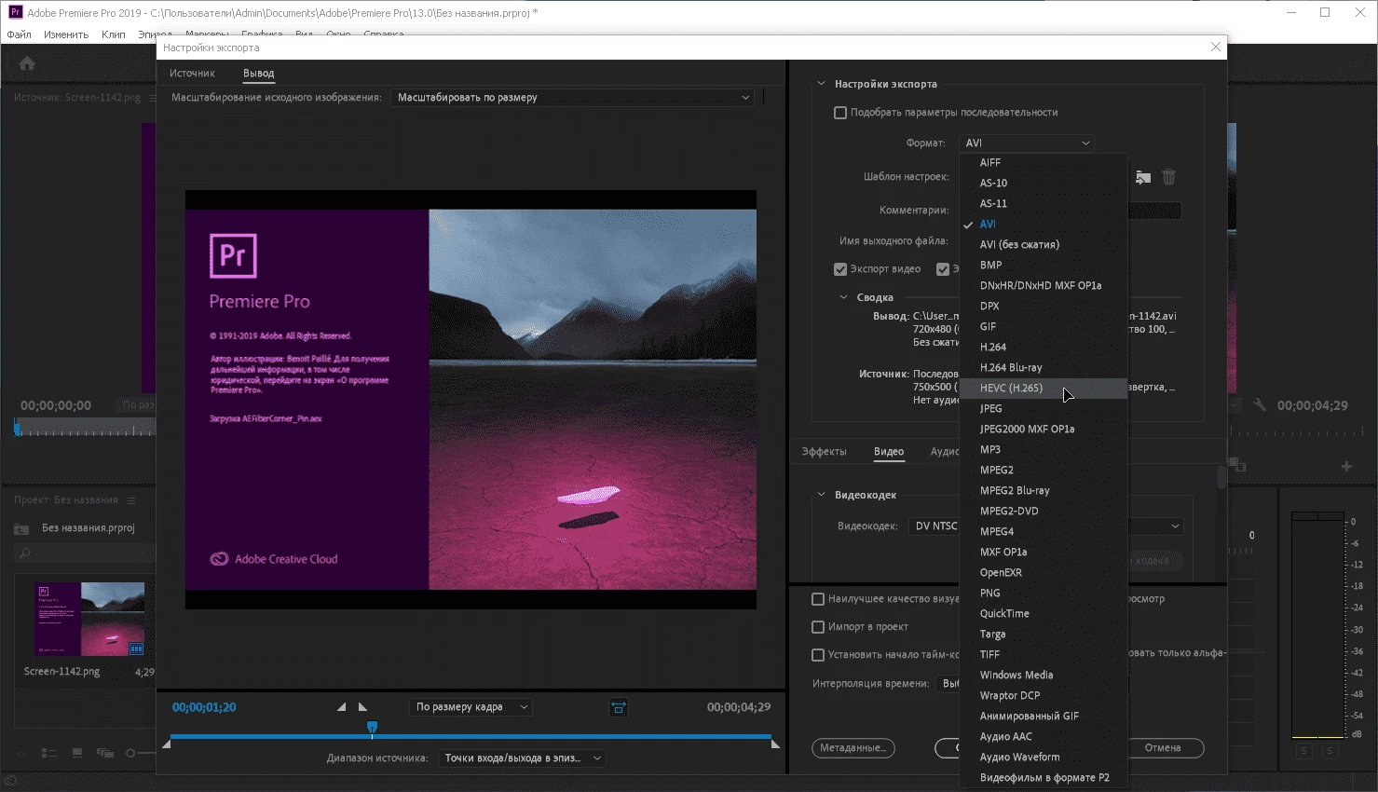Select MPEG2 format entry
The image size is (1378, 792).
[x=1044, y=470]
